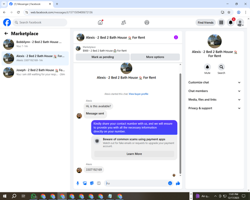Open WhatsApp from the taskbar
This screenshot has width=250, height=200.
click(33, 196)
